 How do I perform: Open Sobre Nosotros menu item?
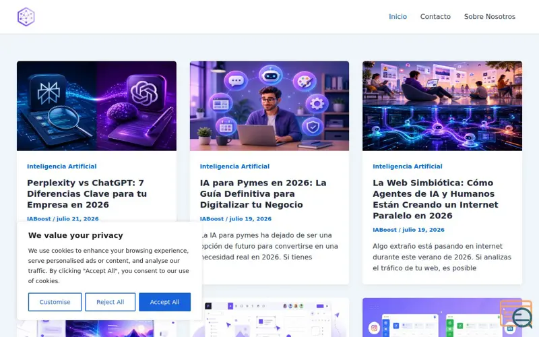490,16
